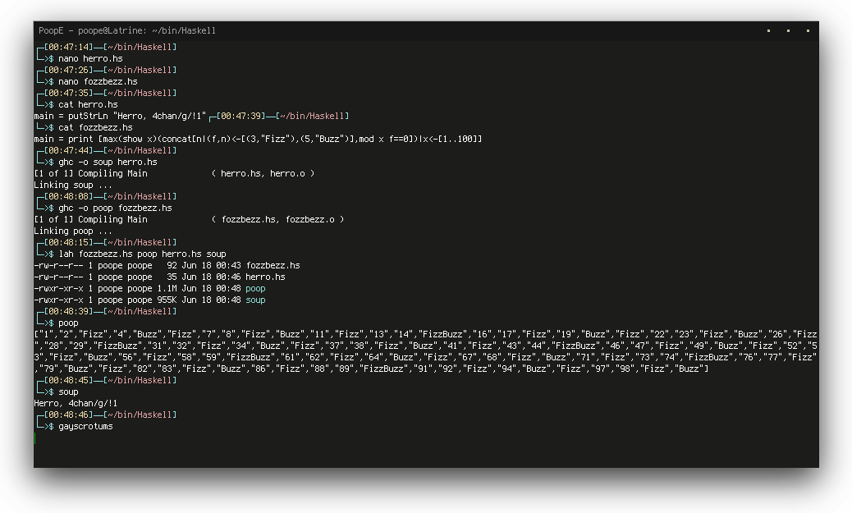This screenshot has height=513, width=852.
Task: Click the 'main = print [max(show x)' code line
Action: click(258, 139)
